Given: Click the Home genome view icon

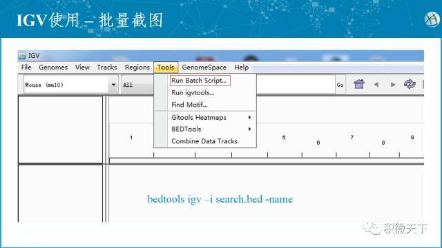Looking at the screenshot, I should point(359,84).
